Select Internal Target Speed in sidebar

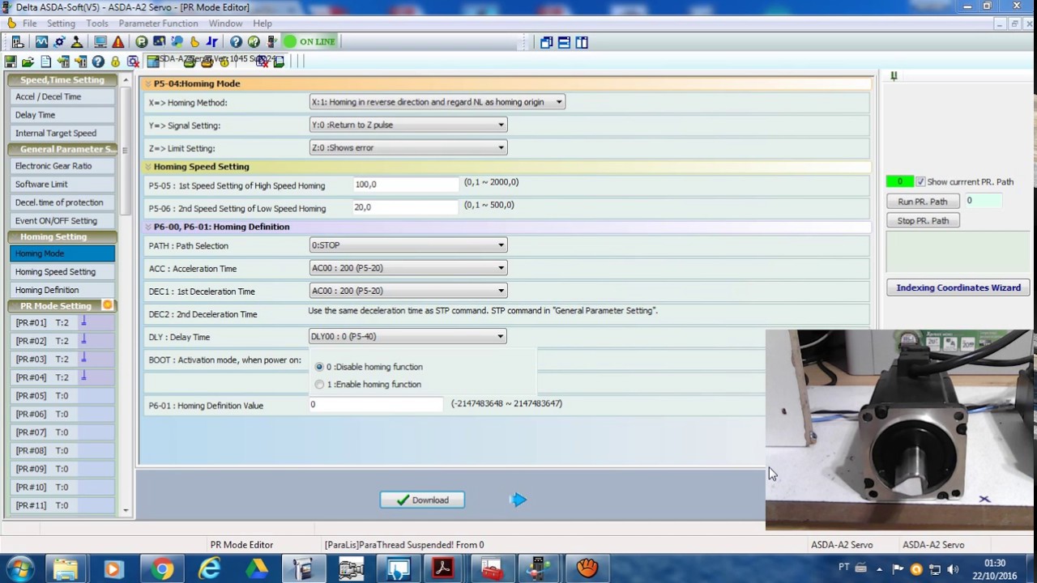pyautogui.click(x=62, y=134)
